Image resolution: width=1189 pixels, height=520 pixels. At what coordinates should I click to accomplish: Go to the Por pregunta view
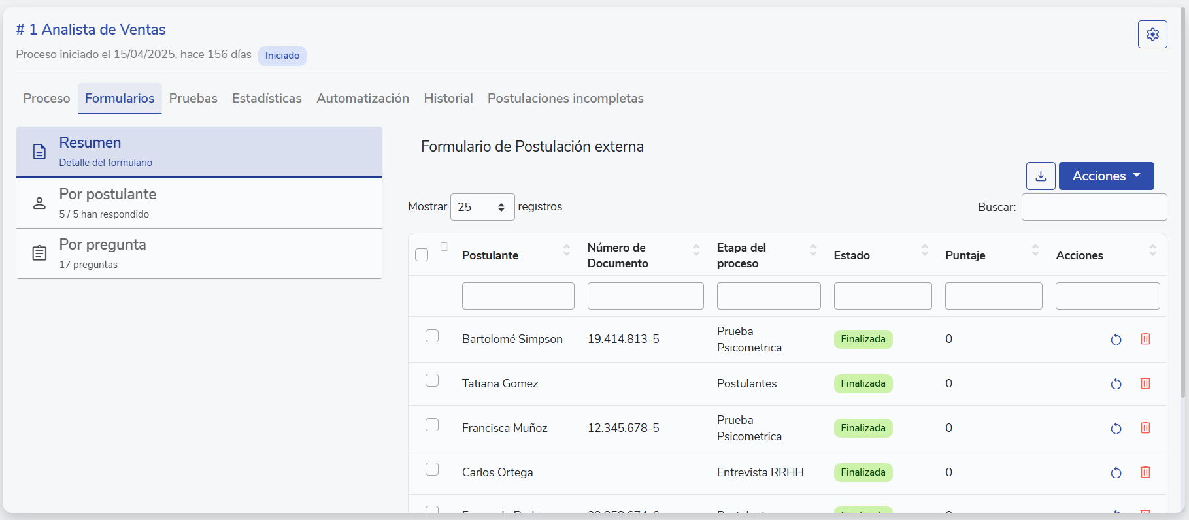199,253
